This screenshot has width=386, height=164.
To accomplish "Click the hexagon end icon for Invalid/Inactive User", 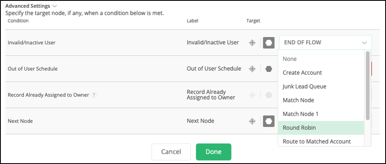I will tap(269, 43).
